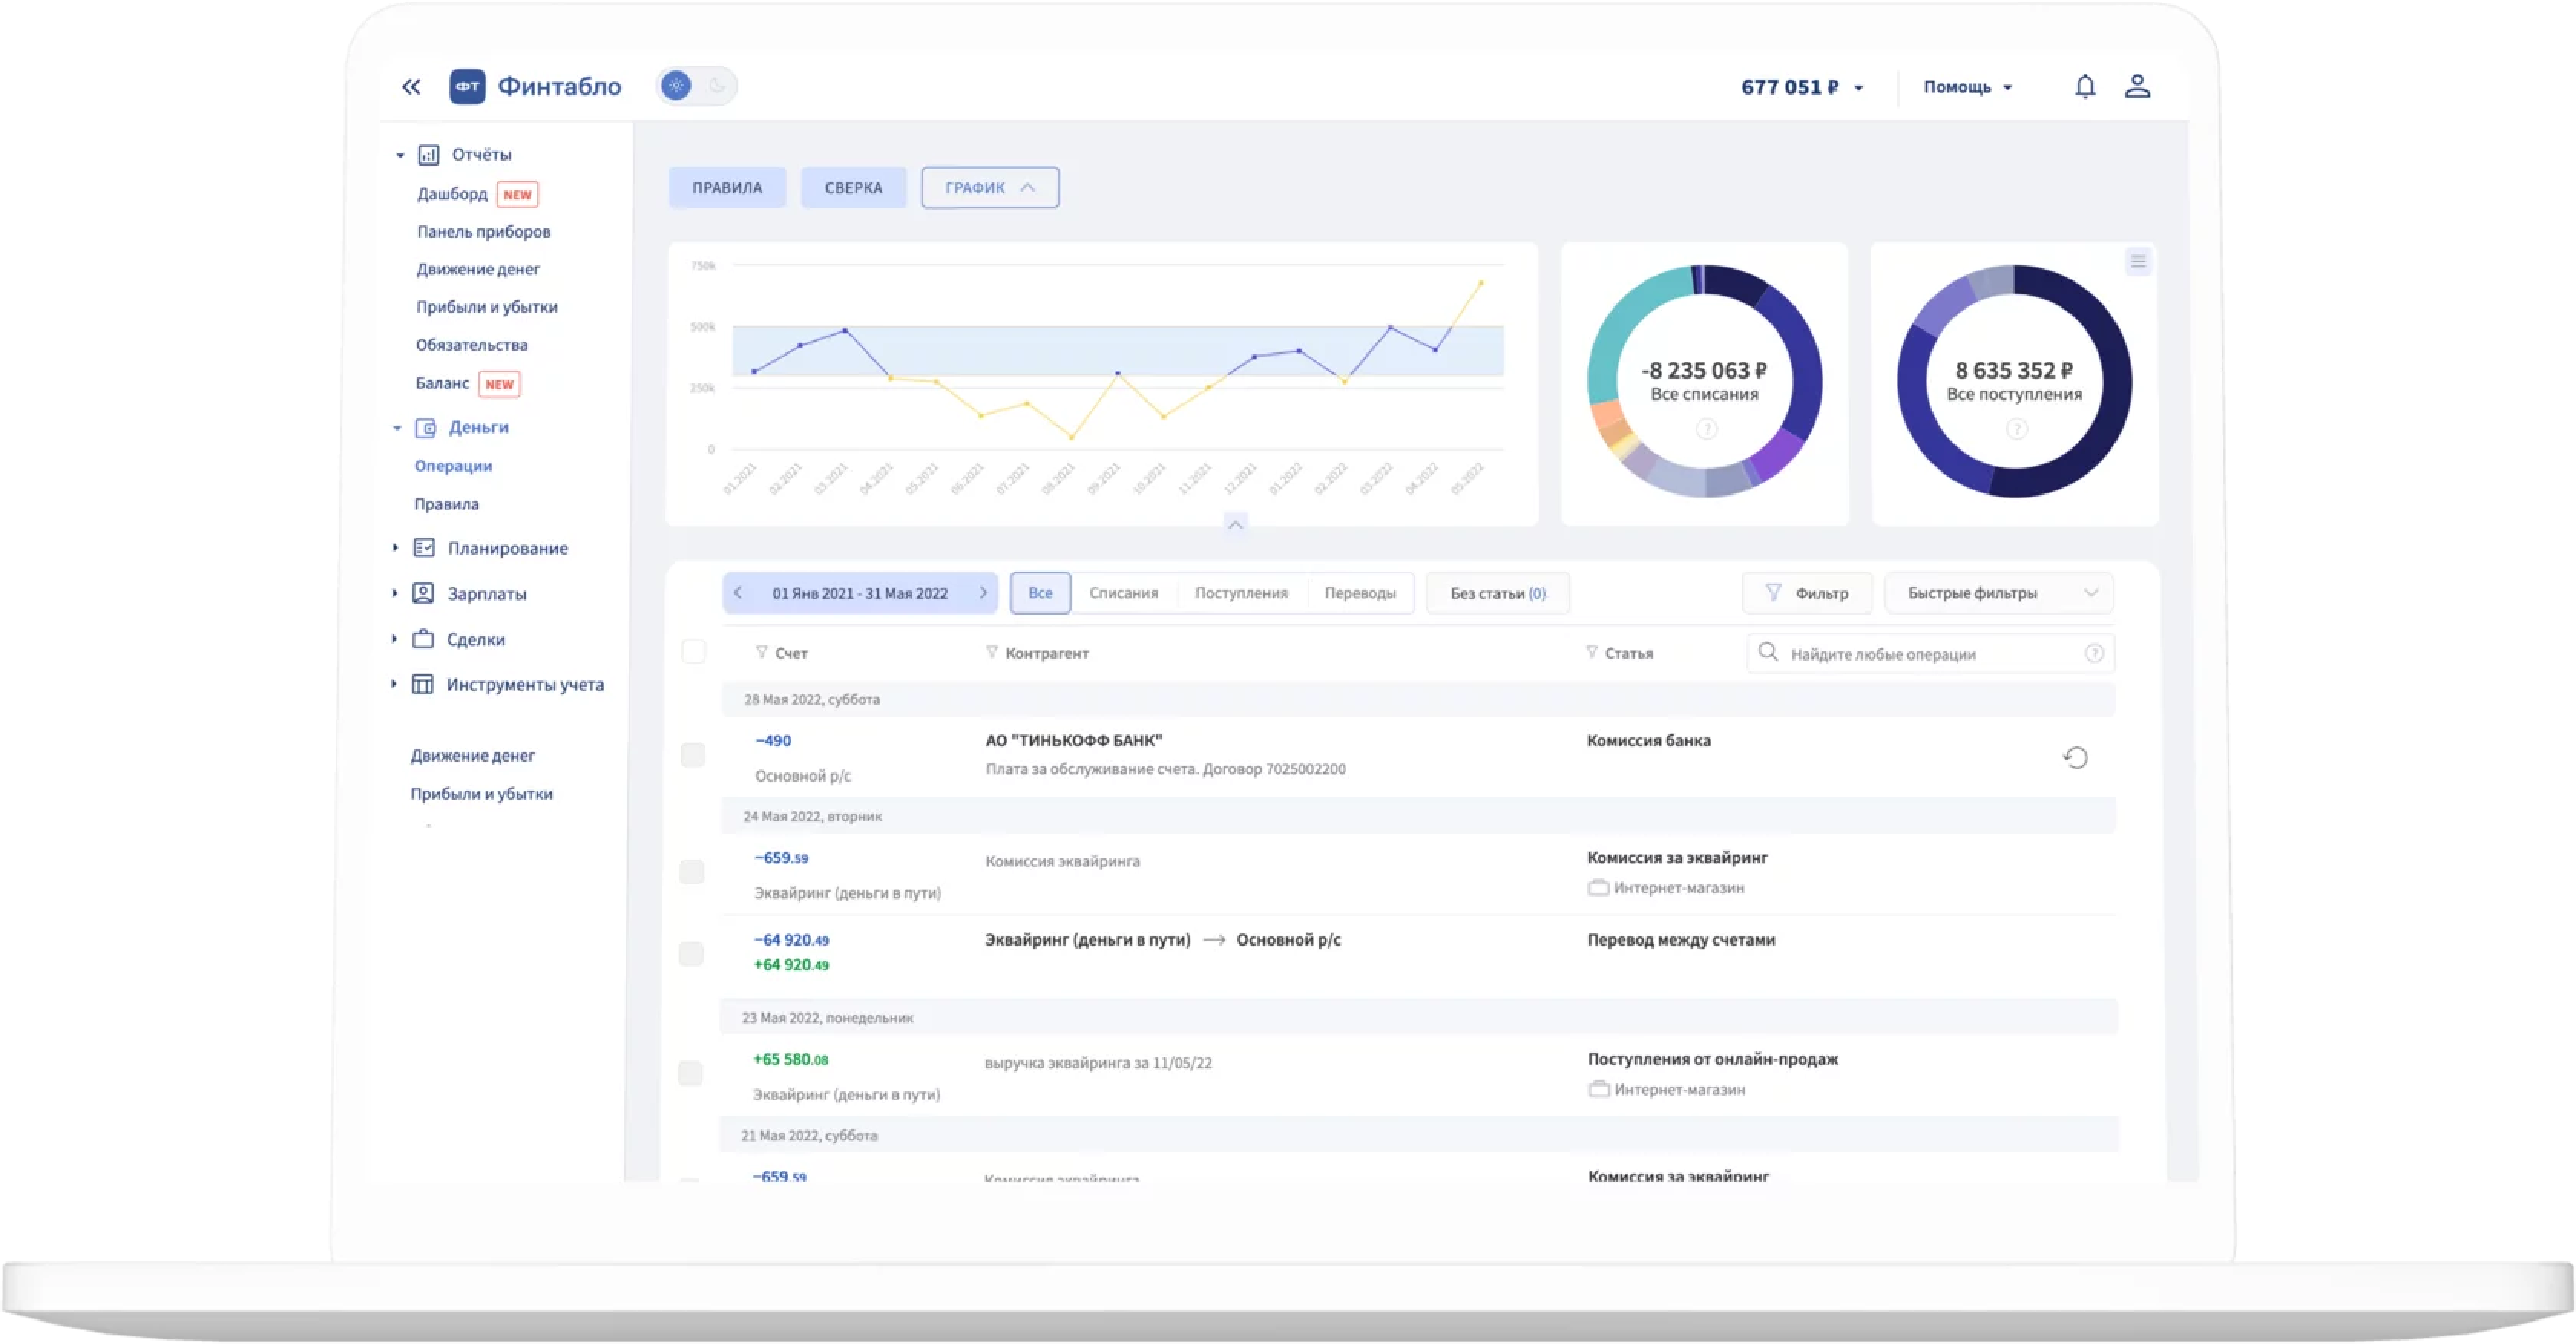Open the 677 051 ₽ balance dropdown
This screenshot has height=1344, width=2576.
pos(1802,87)
